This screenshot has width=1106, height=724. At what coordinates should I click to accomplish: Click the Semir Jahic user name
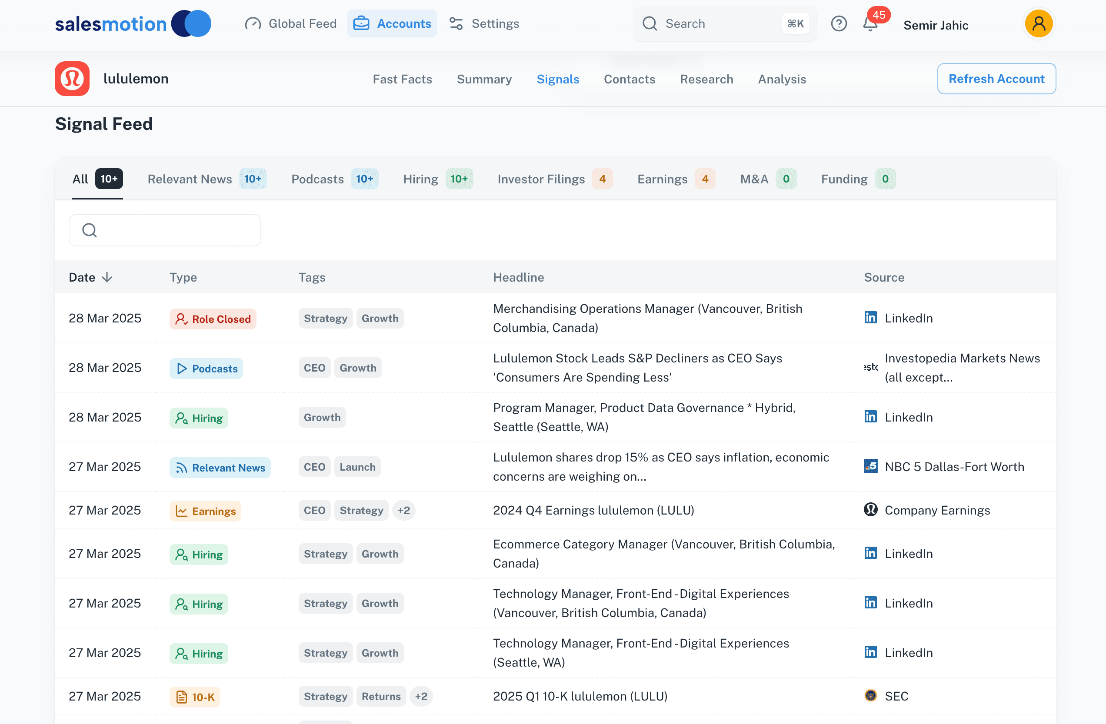936,25
